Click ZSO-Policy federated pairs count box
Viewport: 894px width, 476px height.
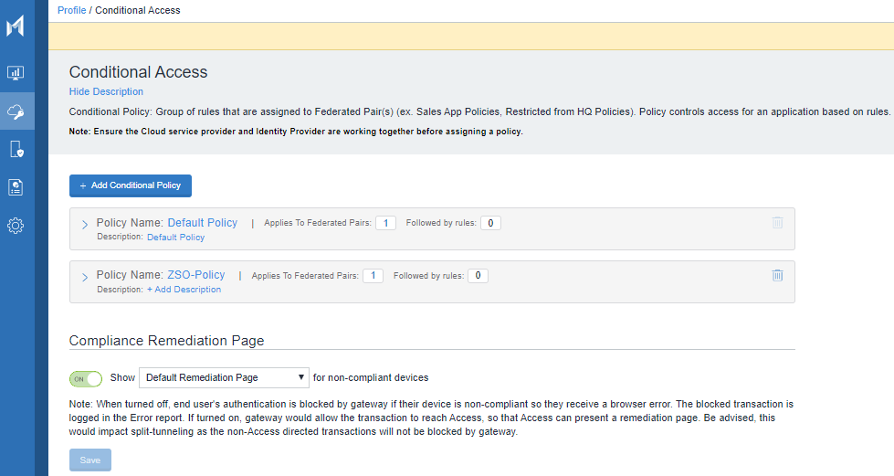373,276
